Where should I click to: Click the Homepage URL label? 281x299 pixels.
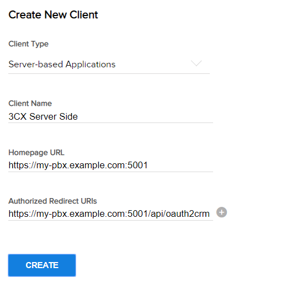(36, 153)
